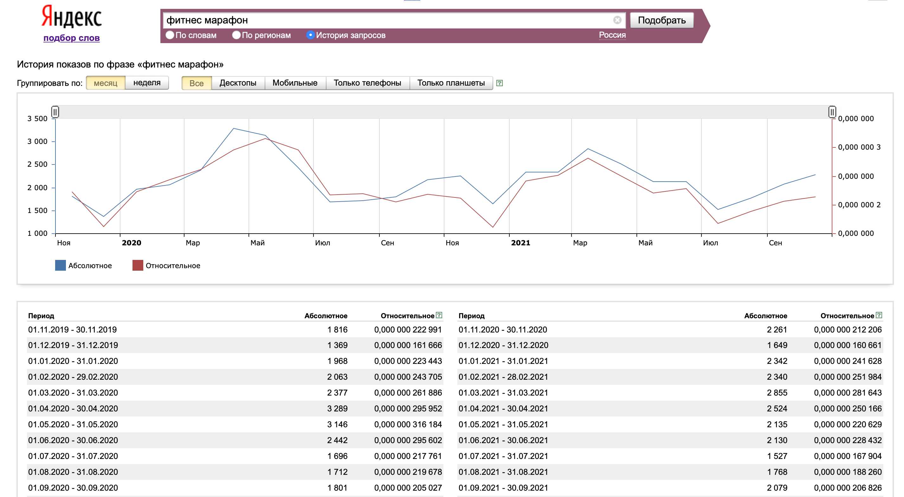This screenshot has width=904, height=497.
Task: Select the История запросов radio button
Action: pyautogui.click(x=310, y=35)
